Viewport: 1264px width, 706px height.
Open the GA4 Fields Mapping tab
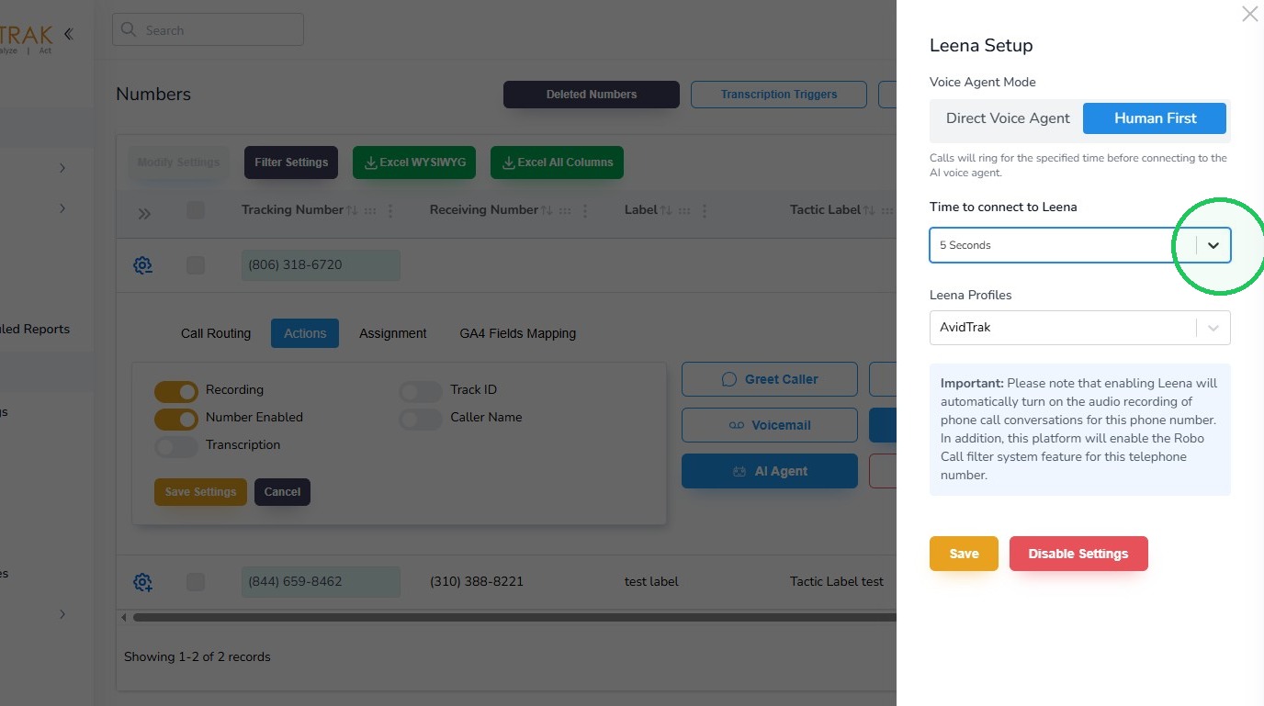click(x=518, y=333)
